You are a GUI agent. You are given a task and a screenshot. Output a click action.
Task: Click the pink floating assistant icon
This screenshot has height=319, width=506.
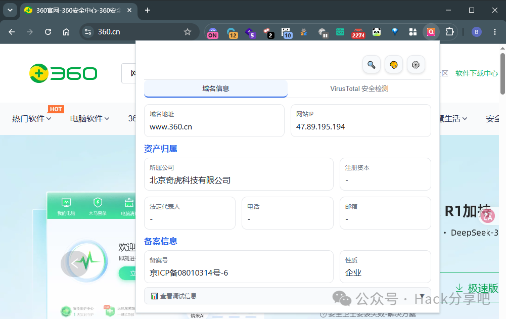coord(488,217)
